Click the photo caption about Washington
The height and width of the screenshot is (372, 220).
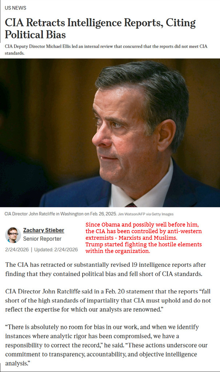pyautogui.click(x=60, y=214)
